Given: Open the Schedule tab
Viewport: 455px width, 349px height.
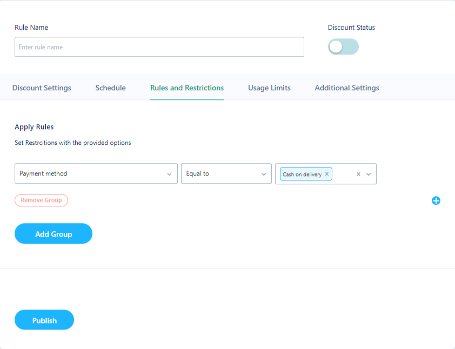Looking at the screenshot, I should (x=111, y=88).
